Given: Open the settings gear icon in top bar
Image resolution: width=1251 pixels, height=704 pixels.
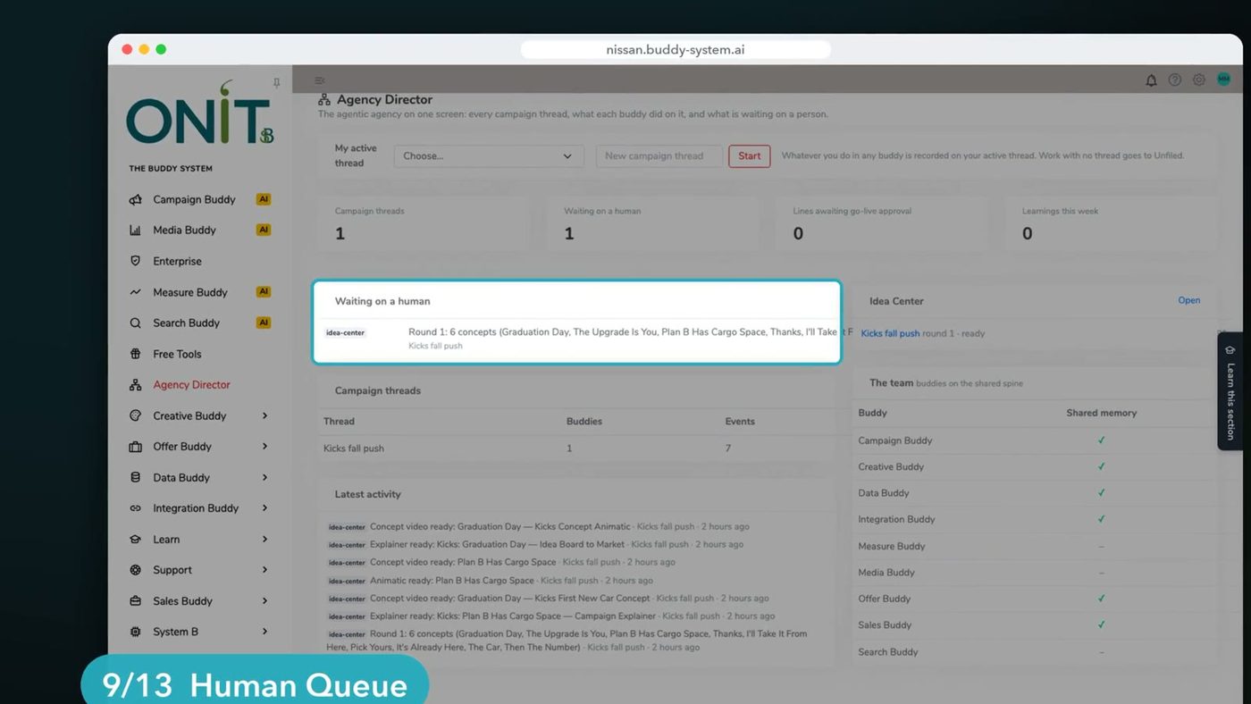Looking at the screenshot, I should (1199, 80).
